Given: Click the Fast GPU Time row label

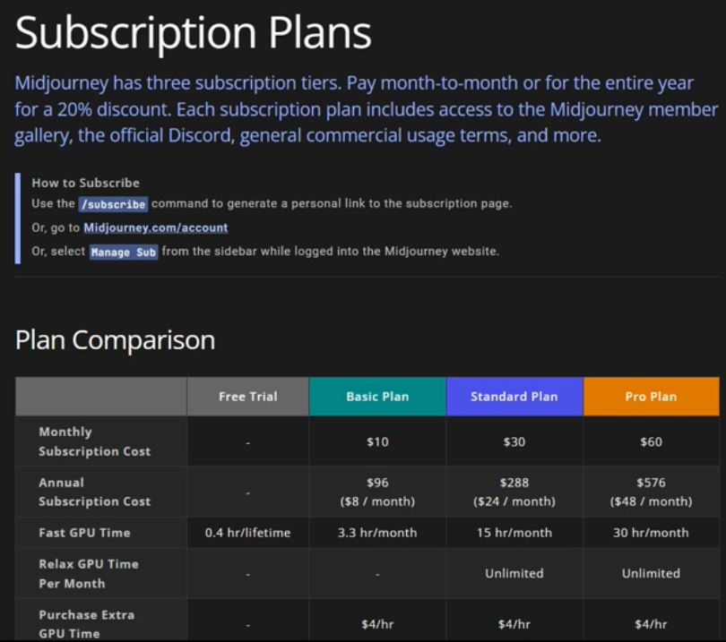Looking at the screenshot, I should [84, 533].
